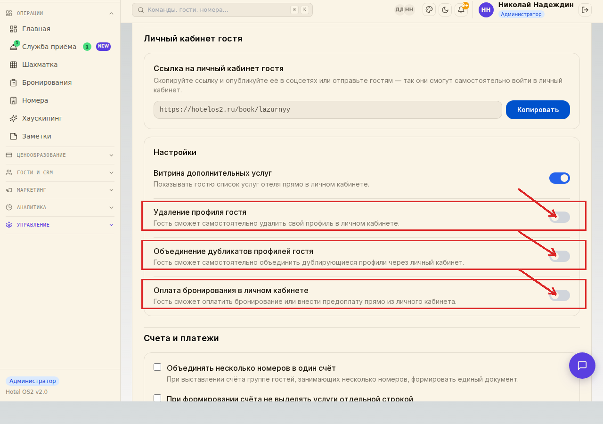603x424 pixels.
Task: Click the Настройки heading
Action: tap(175, 152)
